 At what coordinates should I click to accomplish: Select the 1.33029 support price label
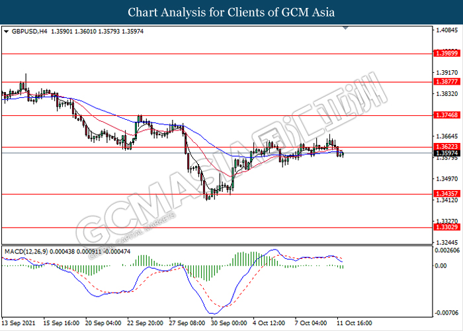[446, 227]
